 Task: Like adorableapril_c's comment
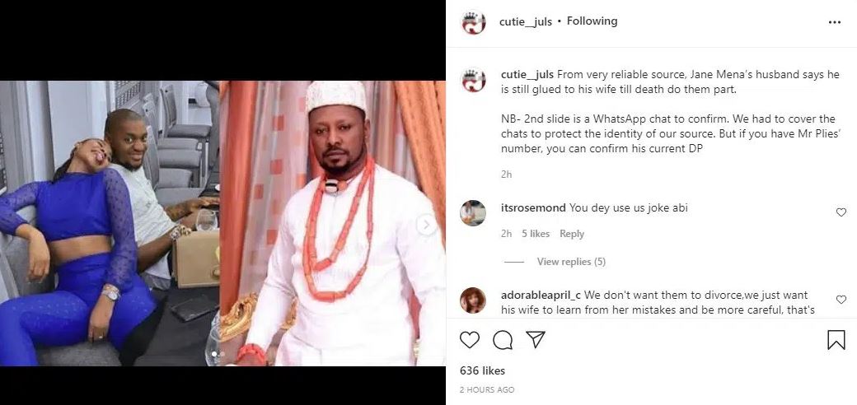(x=841, y=300)
